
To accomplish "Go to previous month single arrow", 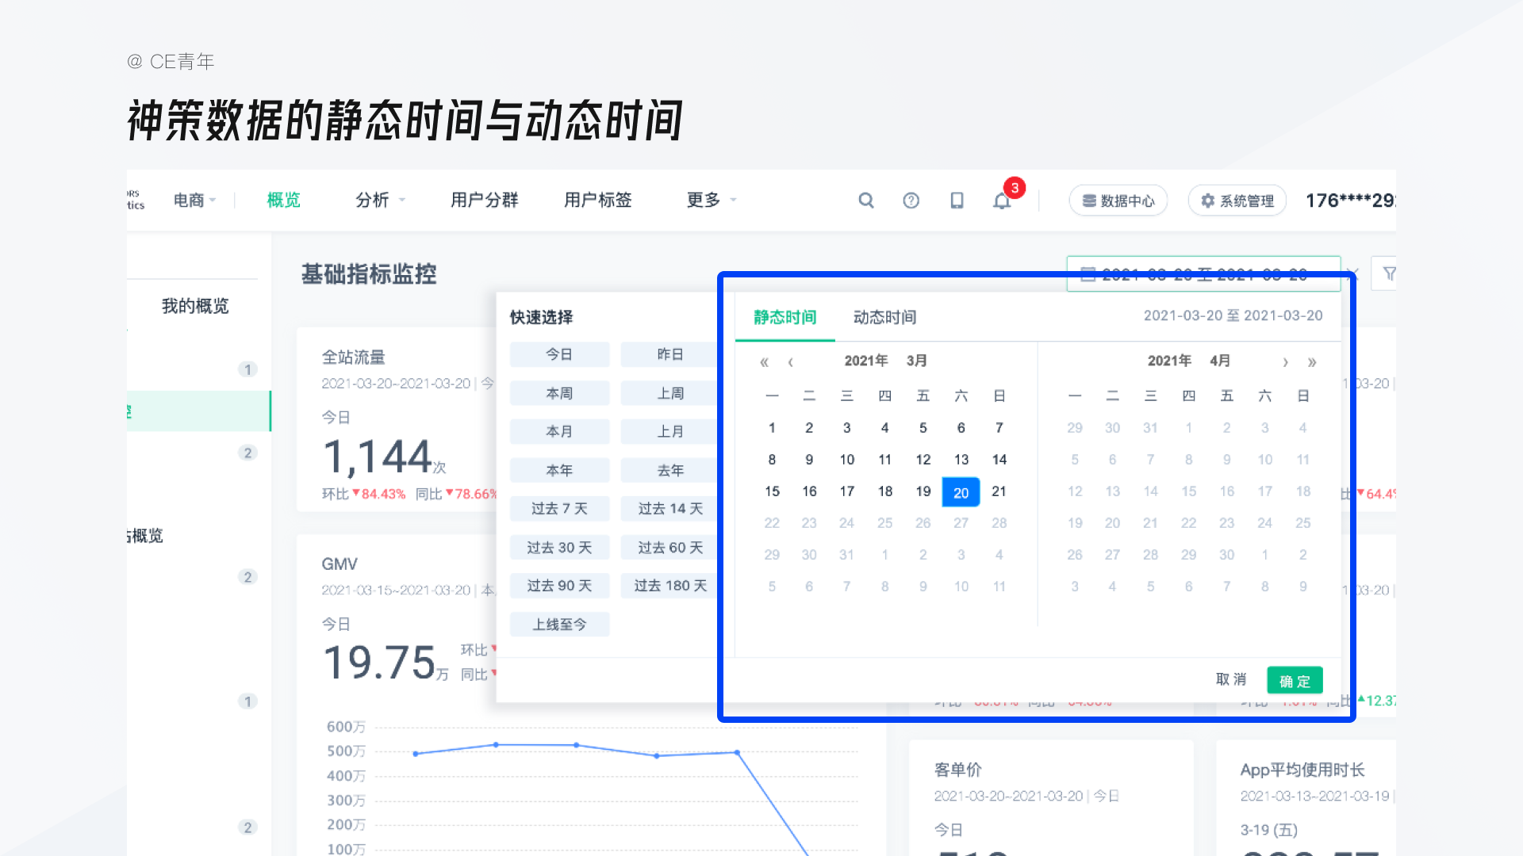I will coord(790,362).
